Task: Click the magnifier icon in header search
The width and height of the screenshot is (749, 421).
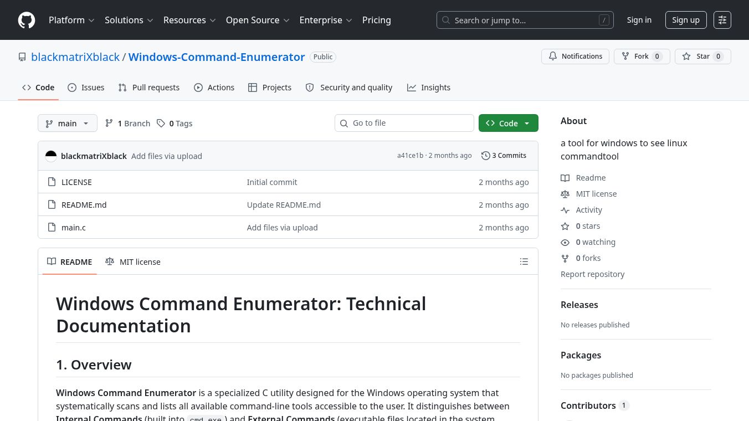Action: [x=446, y=20]
